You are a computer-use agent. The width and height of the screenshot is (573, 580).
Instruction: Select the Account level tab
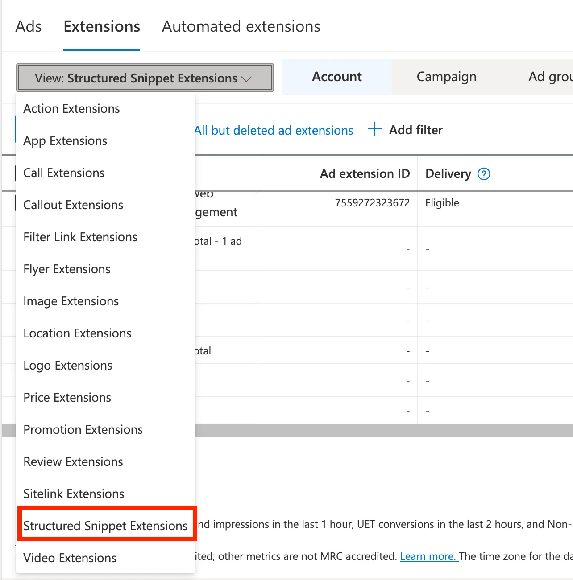[x=337, y=77]
